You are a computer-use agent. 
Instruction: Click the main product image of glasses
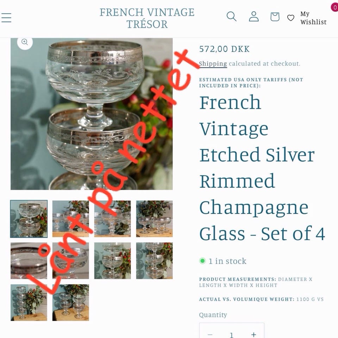pos(92,114)
